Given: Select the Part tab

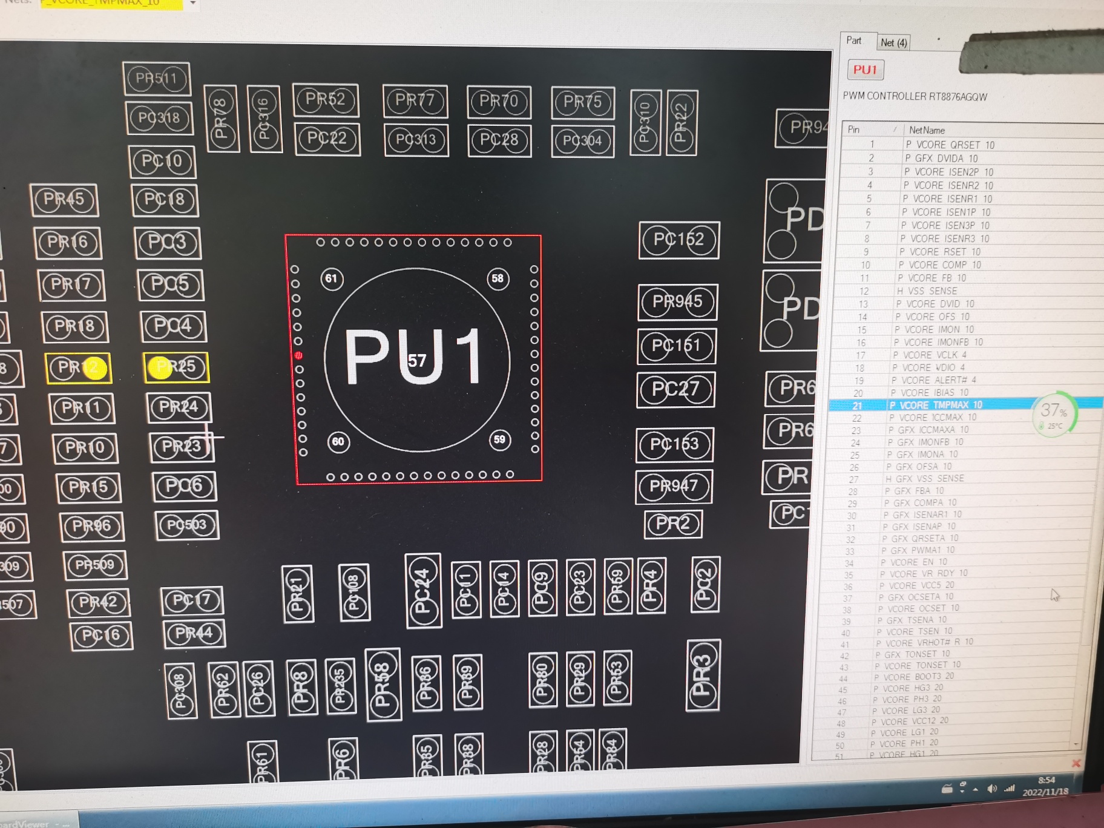Looking at the screenshot, I should tap(853, 41).
